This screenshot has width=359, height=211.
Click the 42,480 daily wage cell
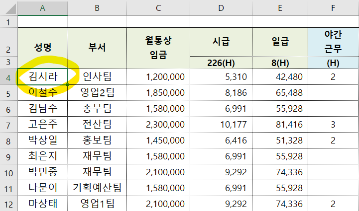click(280, 77)
